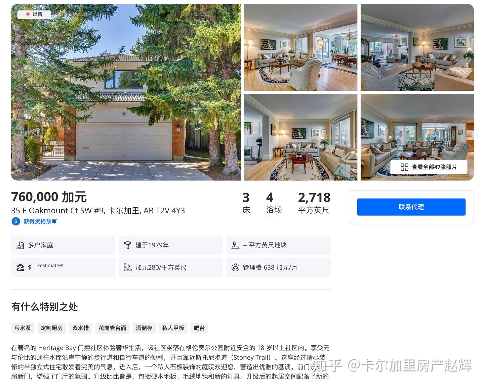Click the lot size icon
The height and width of the screenshot is (385, 484).
[x=235, y=245]
